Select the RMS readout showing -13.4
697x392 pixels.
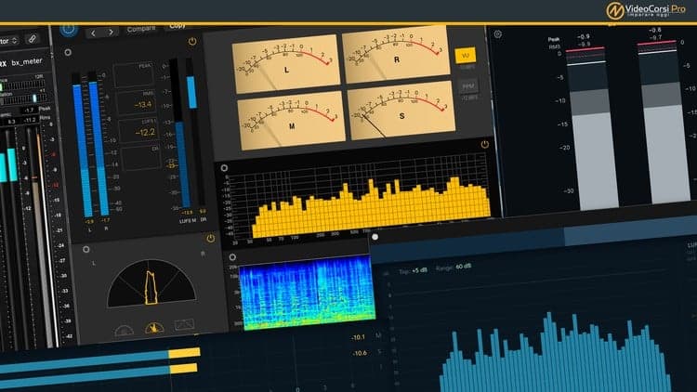[x=137, y=102]
